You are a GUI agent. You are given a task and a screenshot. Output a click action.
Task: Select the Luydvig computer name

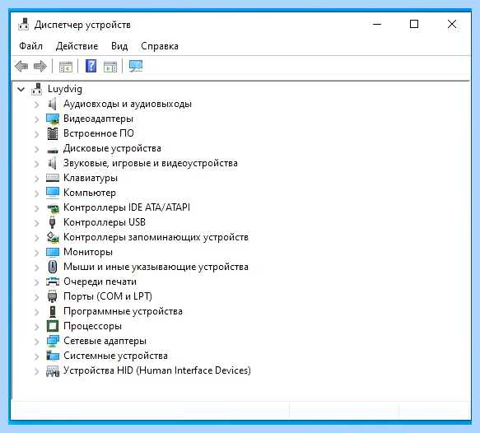[x=65, y=89]
